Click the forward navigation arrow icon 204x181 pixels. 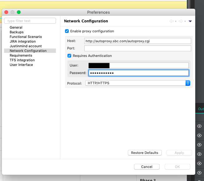click(181, 21)
